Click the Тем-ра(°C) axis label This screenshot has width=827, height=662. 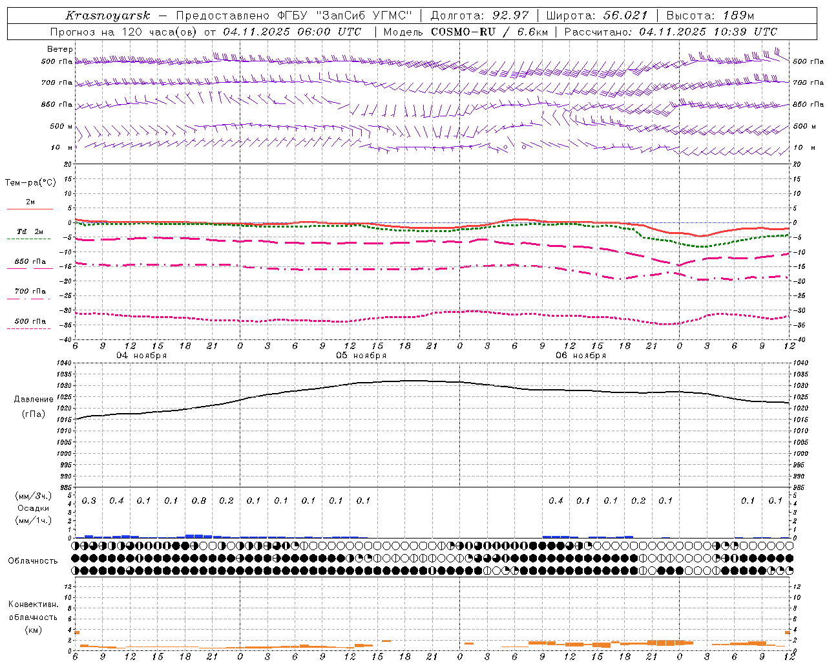[30, 183]
